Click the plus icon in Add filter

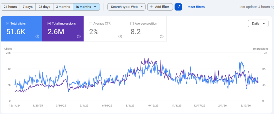coord(151,7)
